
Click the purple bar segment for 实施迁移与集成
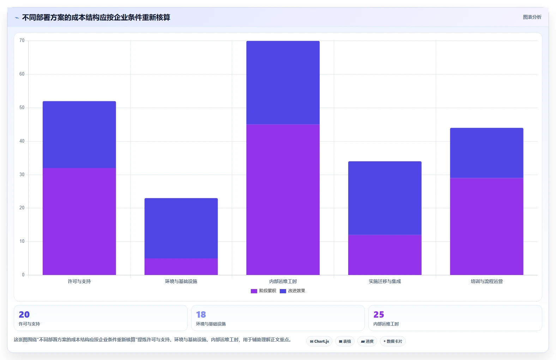(x=385, y=255)
